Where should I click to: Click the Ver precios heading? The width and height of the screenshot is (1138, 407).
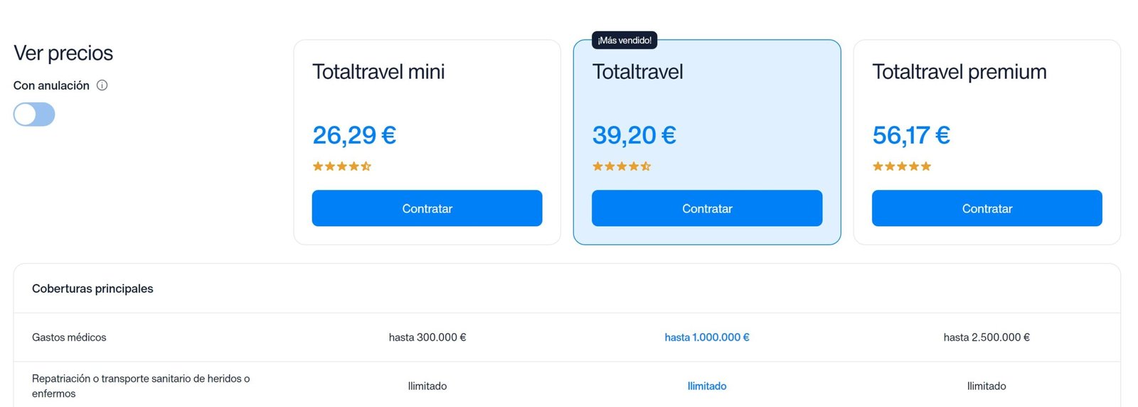[63, 53]
